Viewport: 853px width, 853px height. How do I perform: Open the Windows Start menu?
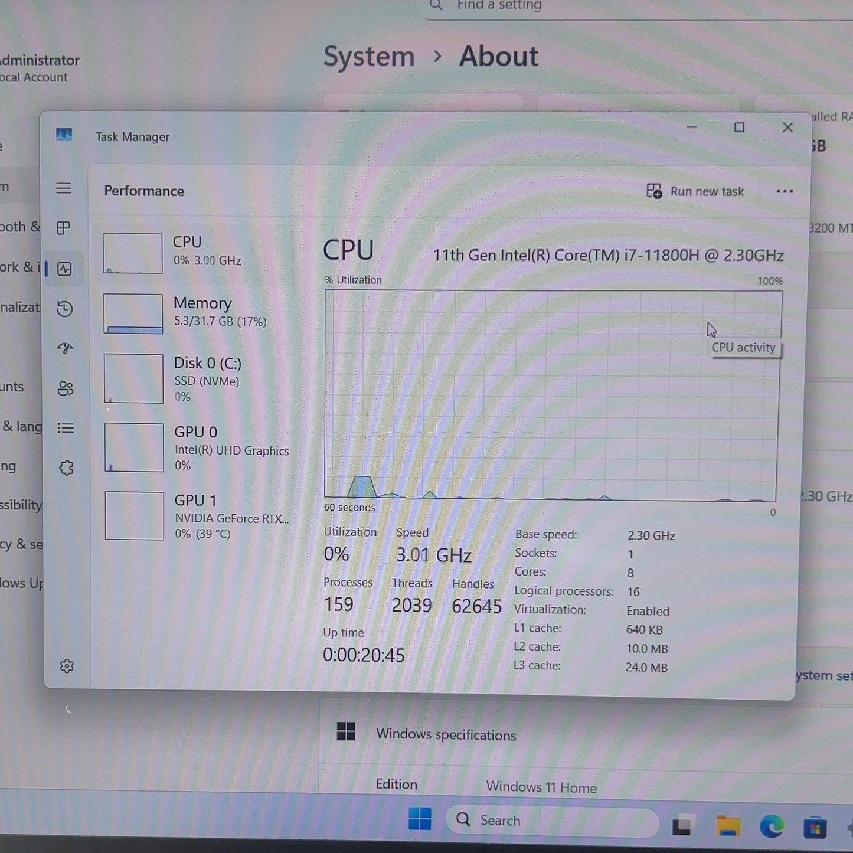420,819
